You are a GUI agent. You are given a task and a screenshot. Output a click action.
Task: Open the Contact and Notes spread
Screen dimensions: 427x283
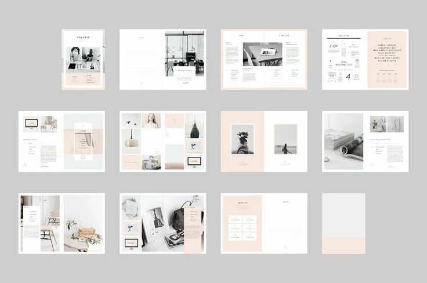264,223
